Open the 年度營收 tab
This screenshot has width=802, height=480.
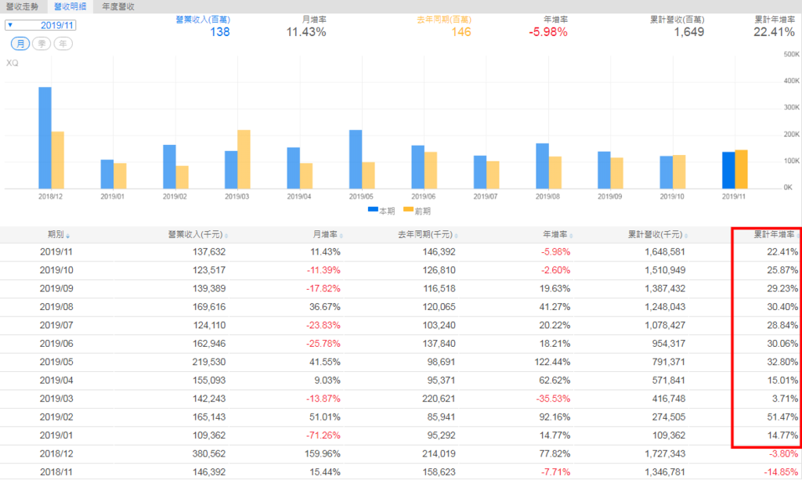click(118, 6)
